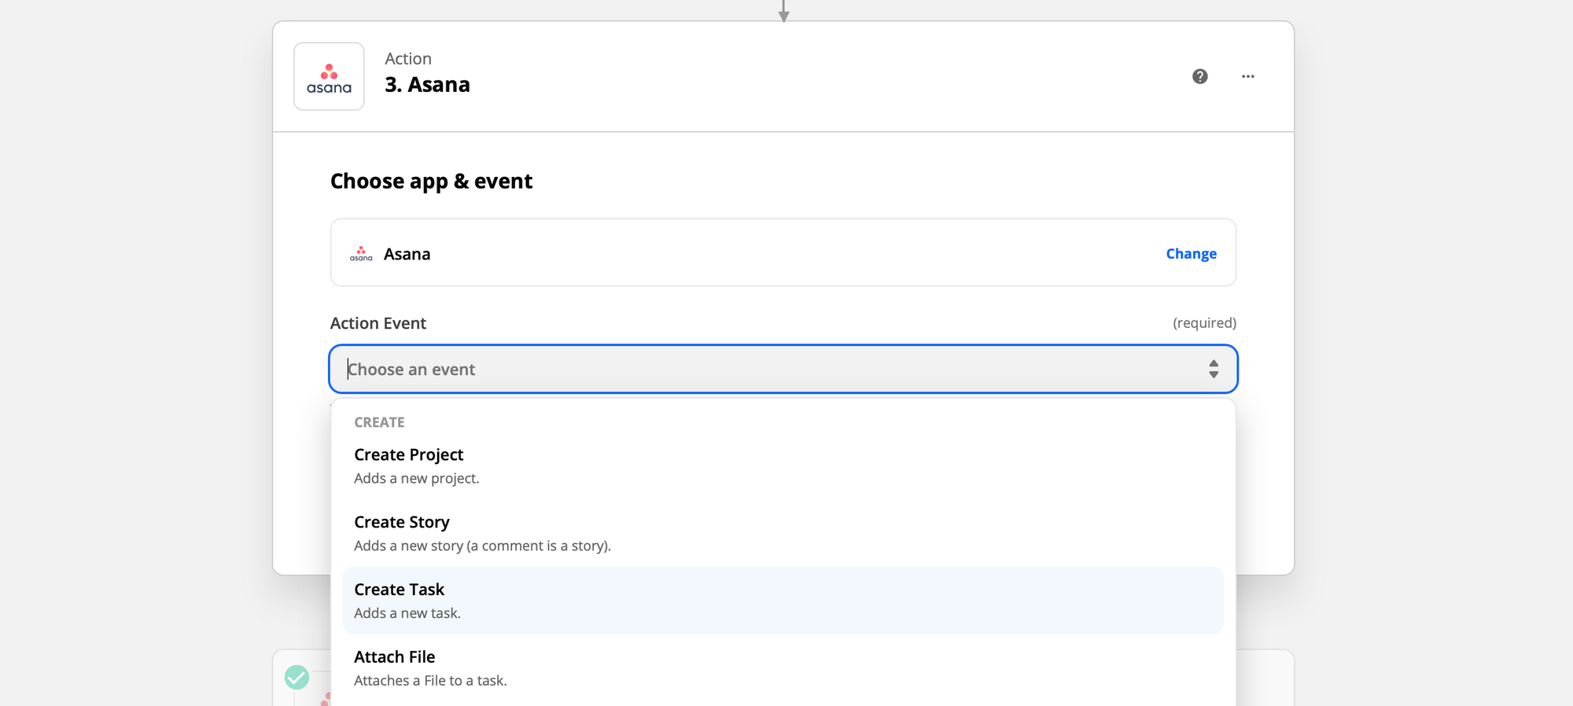Focus the Choose an event input field
This screenshot has width=1573, height=706.
point(783,369)
